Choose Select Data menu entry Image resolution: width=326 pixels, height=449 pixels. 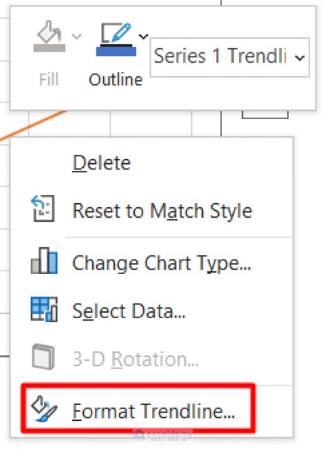151,311
